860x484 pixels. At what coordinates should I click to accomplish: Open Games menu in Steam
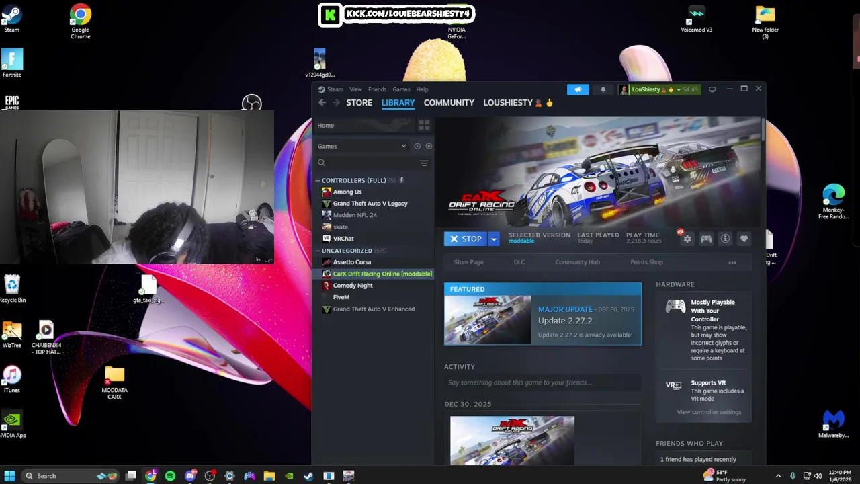coord(401,89)
